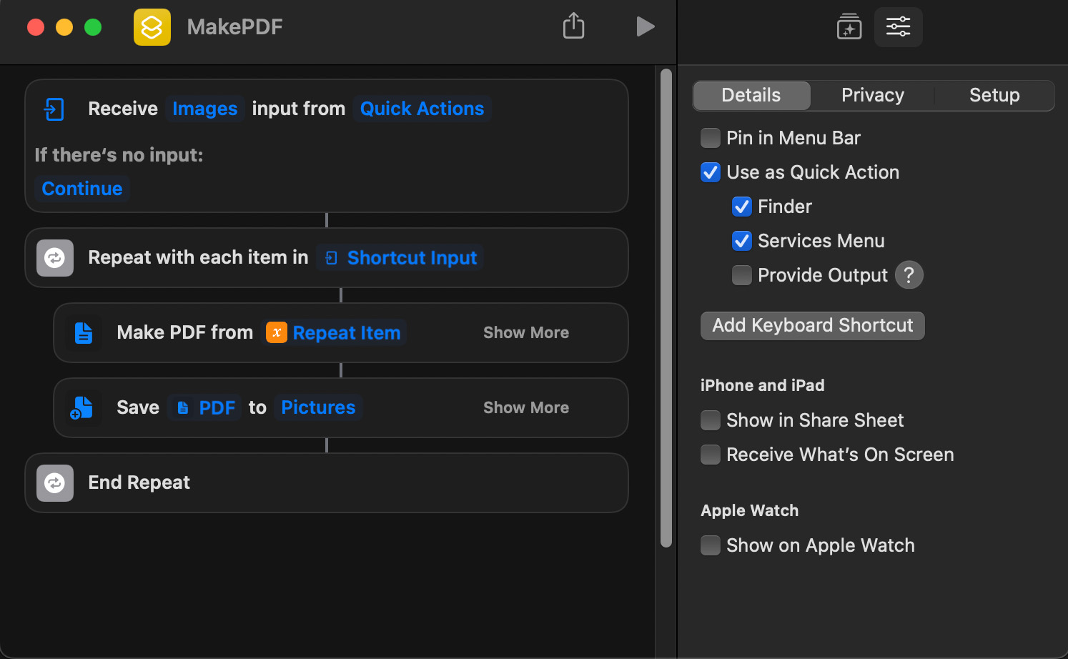Click the Make PDF document icon

84,333
